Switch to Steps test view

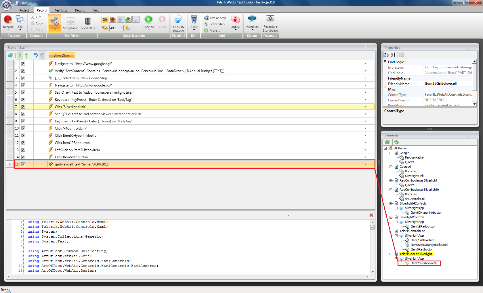coord(54,23)
